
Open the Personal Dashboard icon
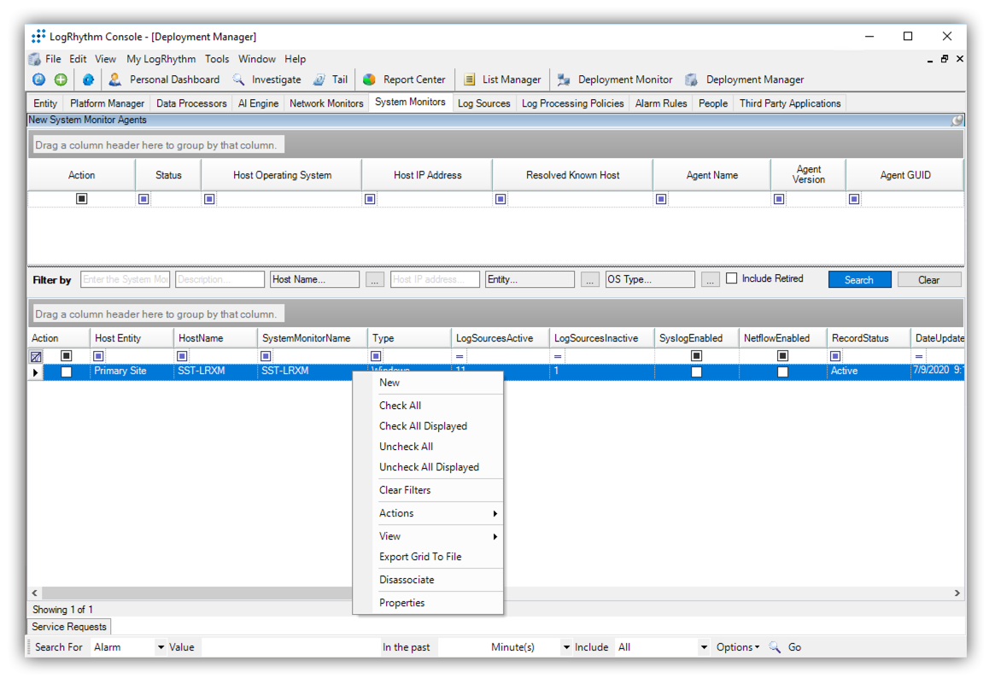coord(115,79)
